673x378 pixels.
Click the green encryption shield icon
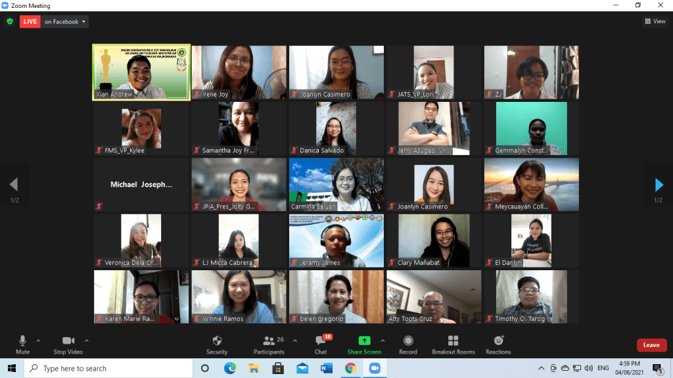click(x=10, y=21)
